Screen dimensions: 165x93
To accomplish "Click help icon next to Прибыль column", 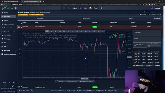I will [x=116, y=22].
